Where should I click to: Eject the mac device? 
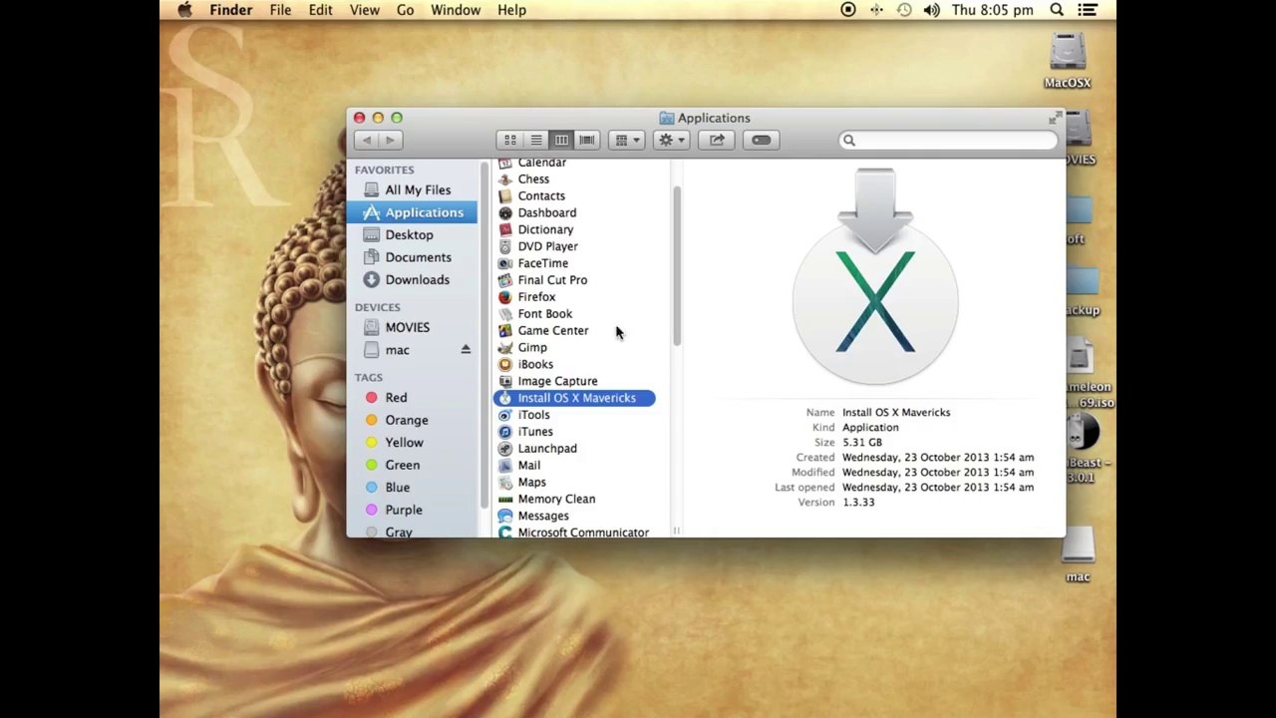pos(466,350)
